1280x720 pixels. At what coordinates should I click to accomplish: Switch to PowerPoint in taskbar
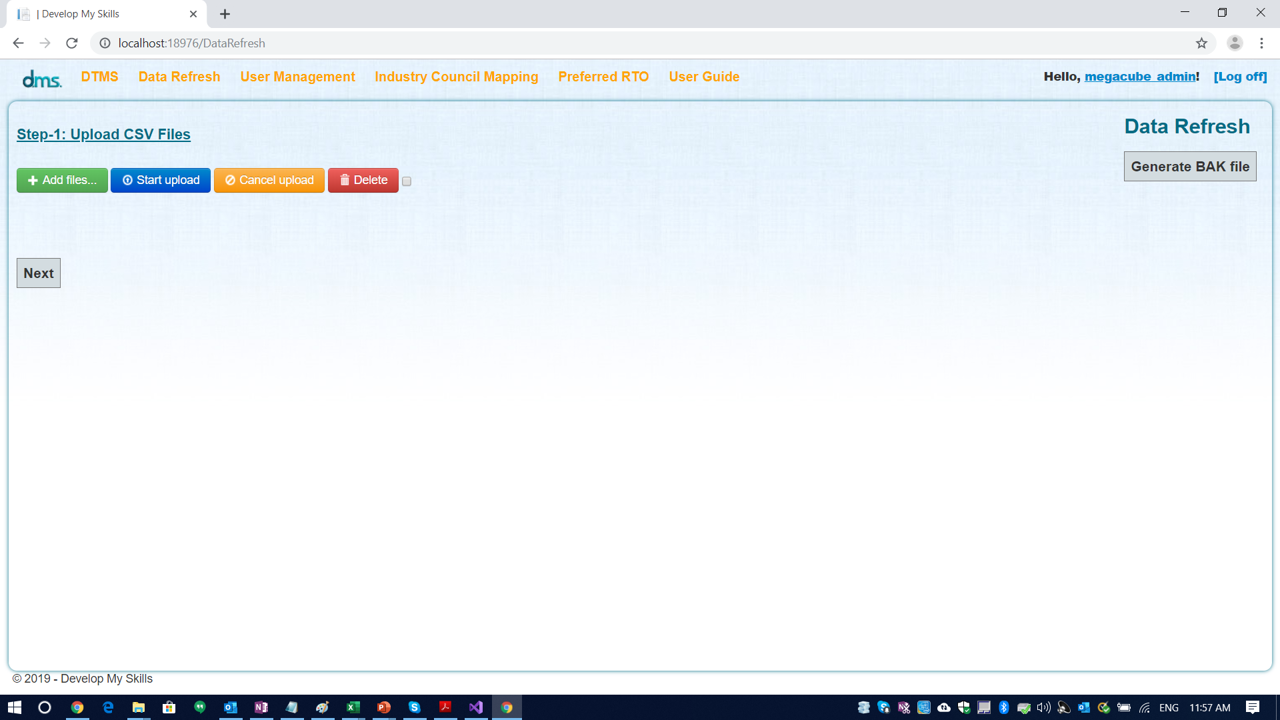384,707
